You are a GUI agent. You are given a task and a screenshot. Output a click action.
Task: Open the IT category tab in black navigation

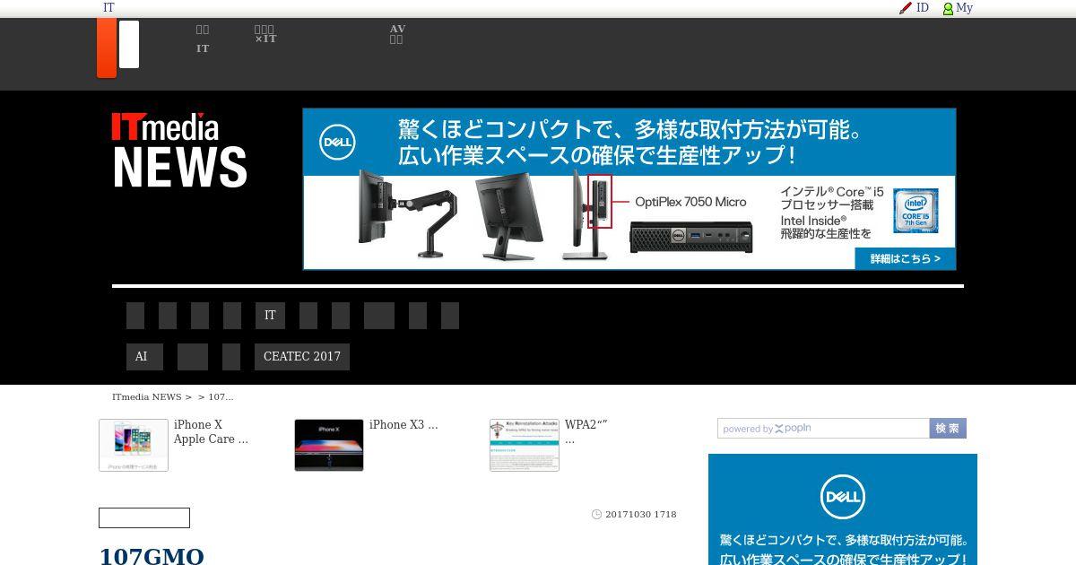tap(270, 316)
